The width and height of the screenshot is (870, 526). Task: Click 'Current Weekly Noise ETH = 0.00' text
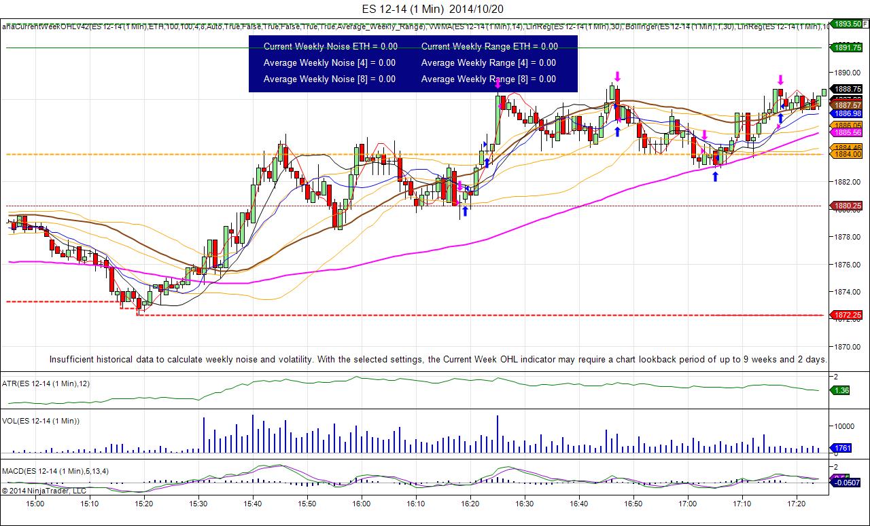pyautogui.click(x=330, y=47)
